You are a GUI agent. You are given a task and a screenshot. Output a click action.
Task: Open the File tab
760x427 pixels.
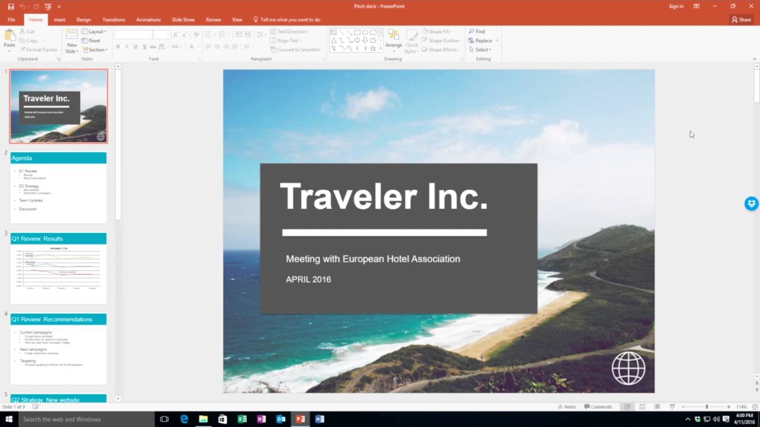click(11, 20)
